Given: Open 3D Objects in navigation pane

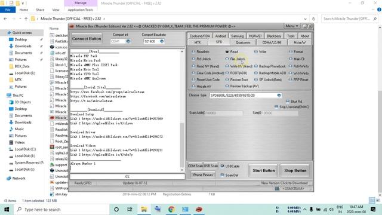Looking at the screenshot, I should point(23,102).
